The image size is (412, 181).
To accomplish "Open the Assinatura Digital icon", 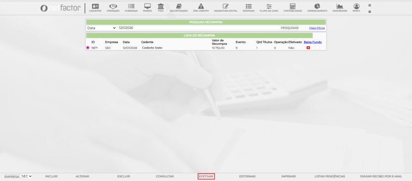I will click(225, 6).
